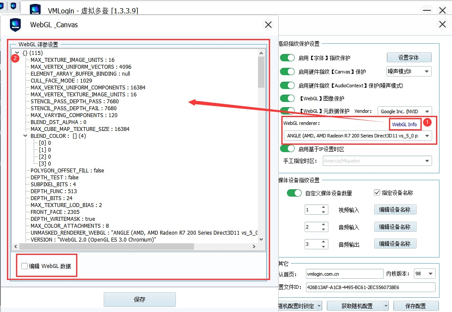Close the WebGL_Canvas dialog
452x312 pixels.
tap(268, 25)
